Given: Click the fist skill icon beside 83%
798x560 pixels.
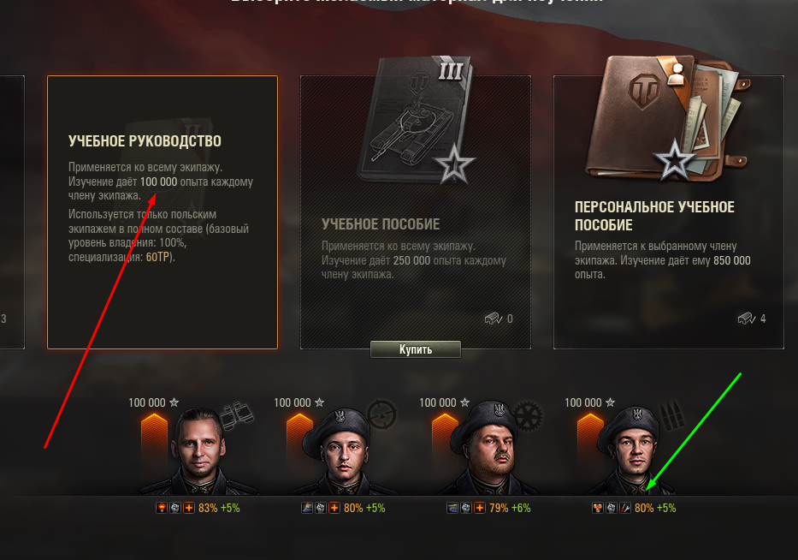Looking at the screenshot, I should (x=175, y=508).
